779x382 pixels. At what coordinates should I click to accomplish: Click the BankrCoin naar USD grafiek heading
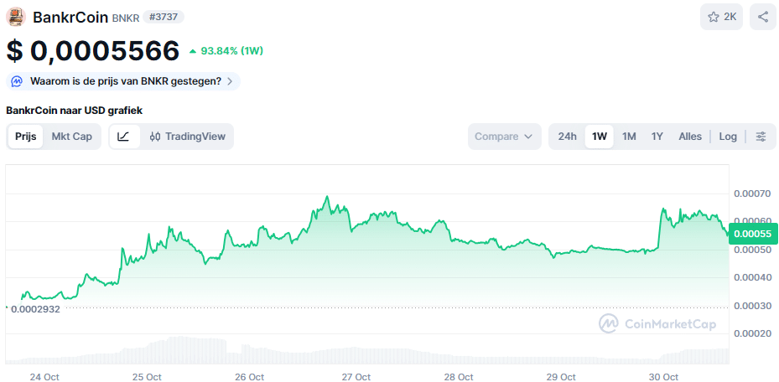coord(75,111)
